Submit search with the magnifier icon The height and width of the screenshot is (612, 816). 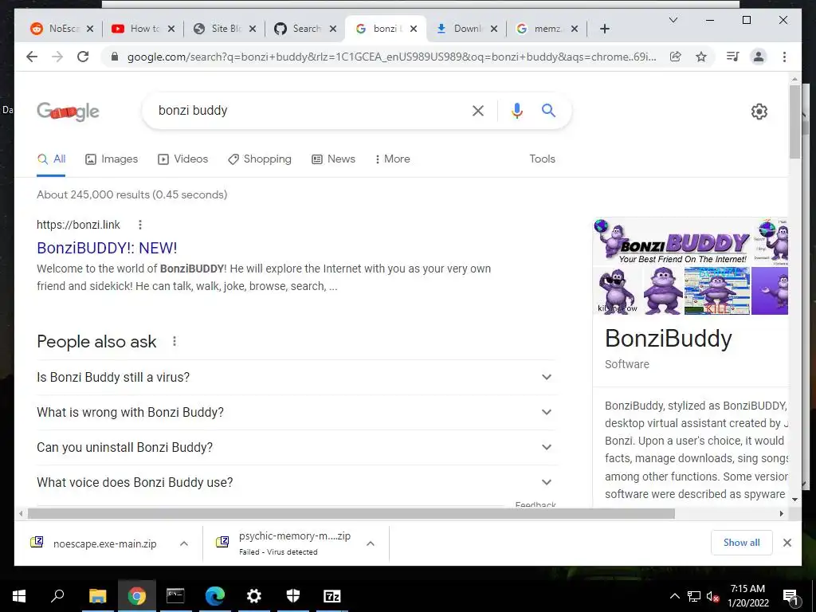point(548,110)
